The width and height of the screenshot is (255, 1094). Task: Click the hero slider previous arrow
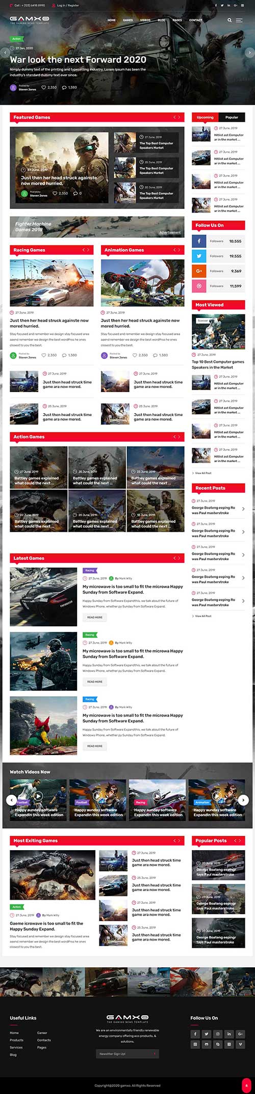click(x=5, y=52)
